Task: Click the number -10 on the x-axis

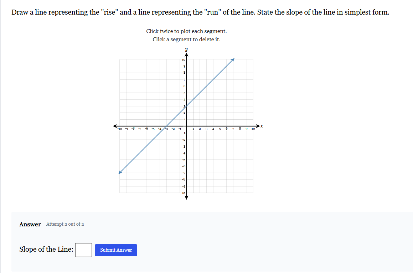Action: click(x=120, y=128)
